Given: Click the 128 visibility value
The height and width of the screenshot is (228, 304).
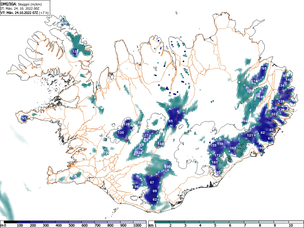Looking at the screenshot, I should 281,101.
